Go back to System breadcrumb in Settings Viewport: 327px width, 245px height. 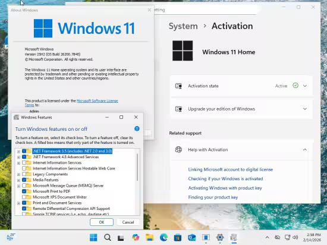pos(183,26)
